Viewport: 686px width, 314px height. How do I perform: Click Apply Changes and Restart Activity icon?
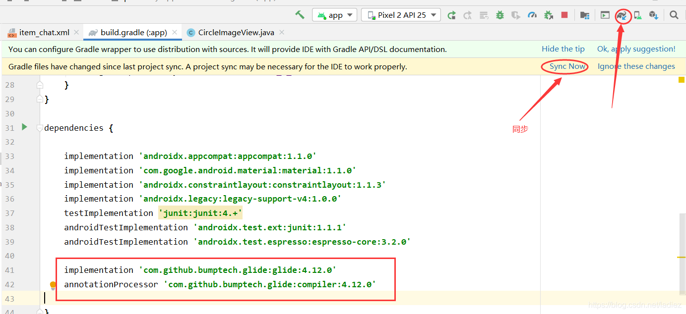coord(467,15)
